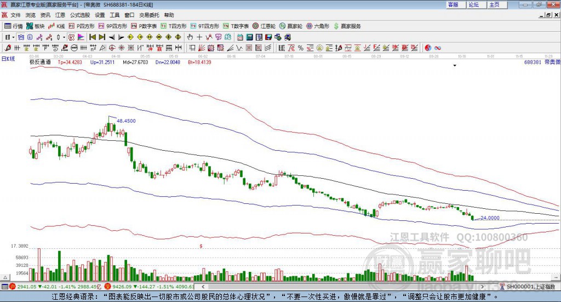561x302 pixels.
Task: Click the small black triangle marker above chart
Action: pyautogui.click(x=455, y=66)
